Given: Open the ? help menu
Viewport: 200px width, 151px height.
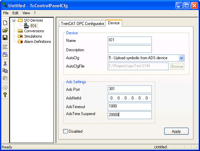Looking at the screenshot, I should pyautogui.click(x=35, y=13).
